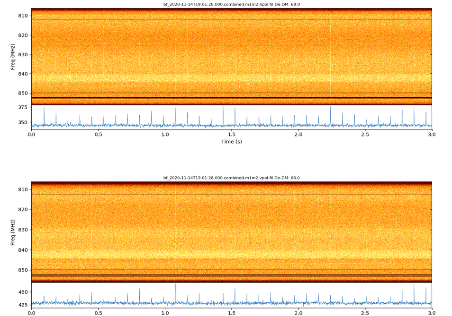Click the 2.0 time tick under vpol plot

(298, 313)
